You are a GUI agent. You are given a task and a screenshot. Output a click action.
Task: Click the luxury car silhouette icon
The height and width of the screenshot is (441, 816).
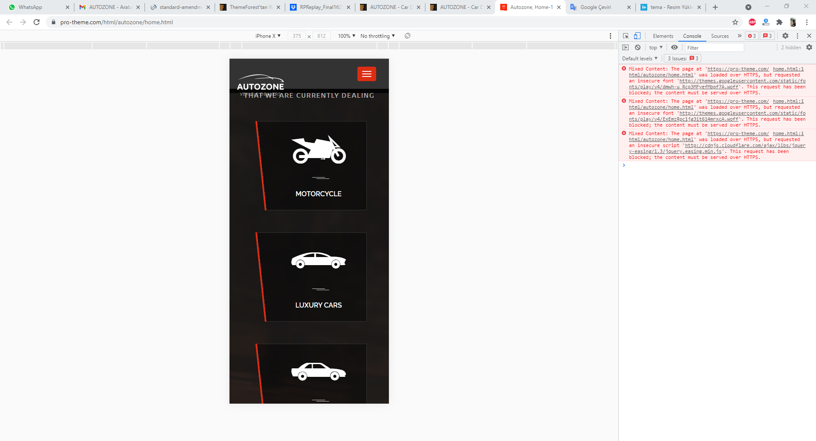[319, 260]
